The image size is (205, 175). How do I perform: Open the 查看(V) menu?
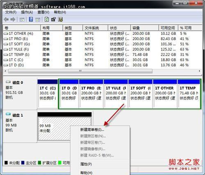43,12
